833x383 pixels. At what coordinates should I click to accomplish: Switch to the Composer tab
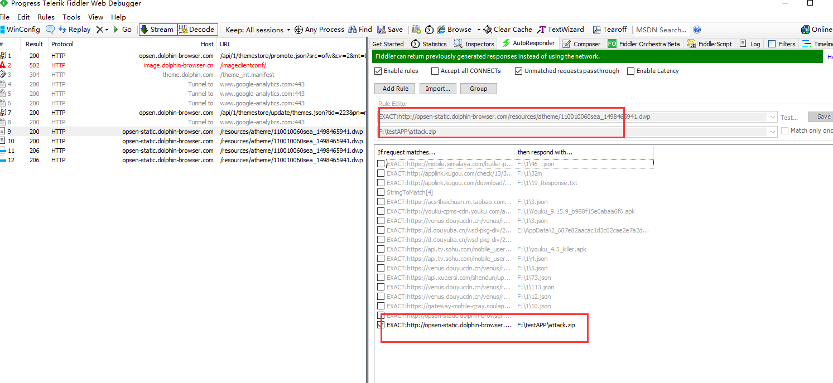pyautogui.click(x=582, y=43)
